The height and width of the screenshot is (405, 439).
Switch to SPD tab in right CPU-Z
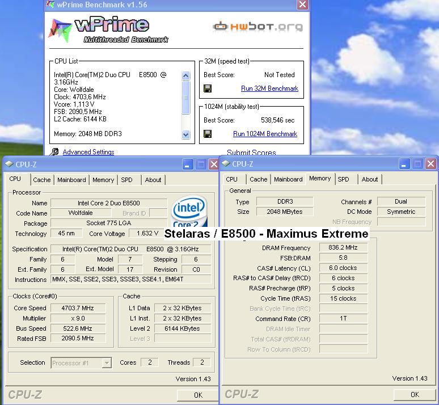[343, 179]
